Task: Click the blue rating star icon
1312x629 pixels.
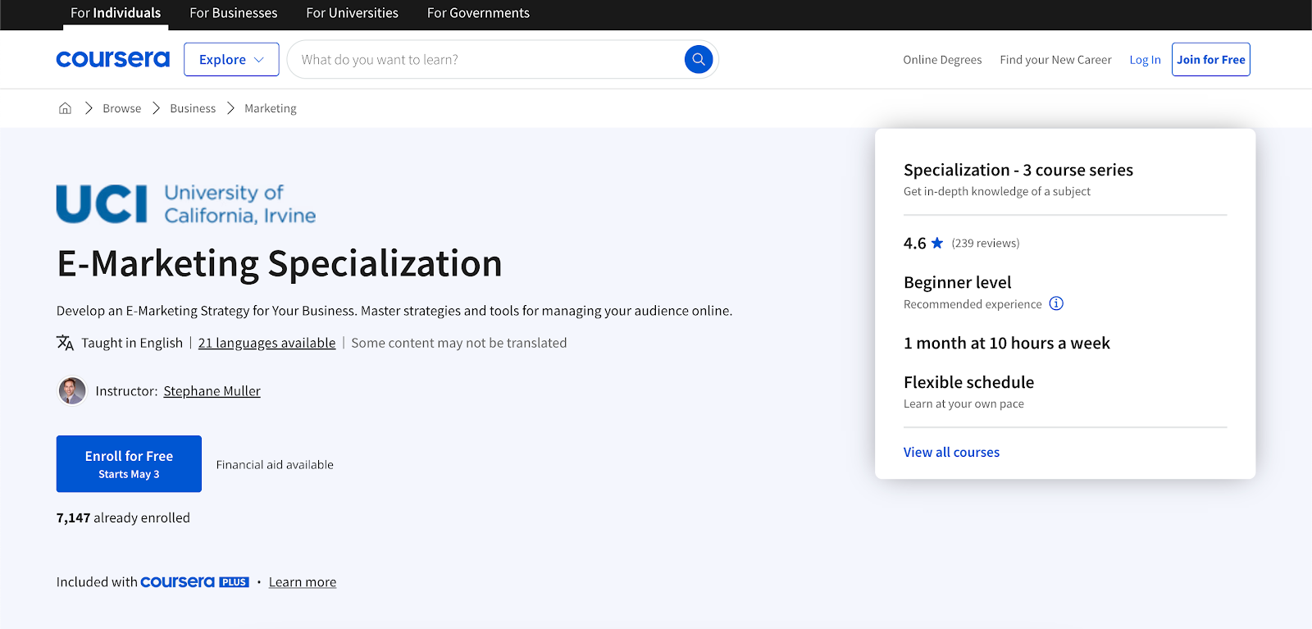Action: tap(937, 243)
